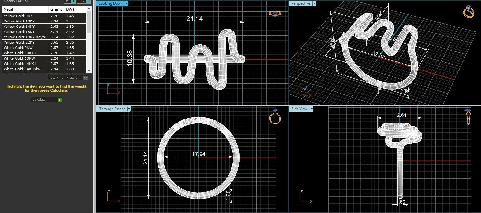Image resolution: width=481 pixels, height=213 pixels.
Task: Click the 17.94 dimension in Perspective view
Action: click(379, 54)
